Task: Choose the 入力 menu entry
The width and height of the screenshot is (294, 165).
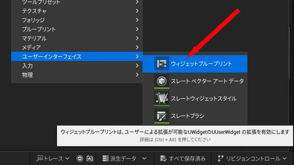Action: 77,66
